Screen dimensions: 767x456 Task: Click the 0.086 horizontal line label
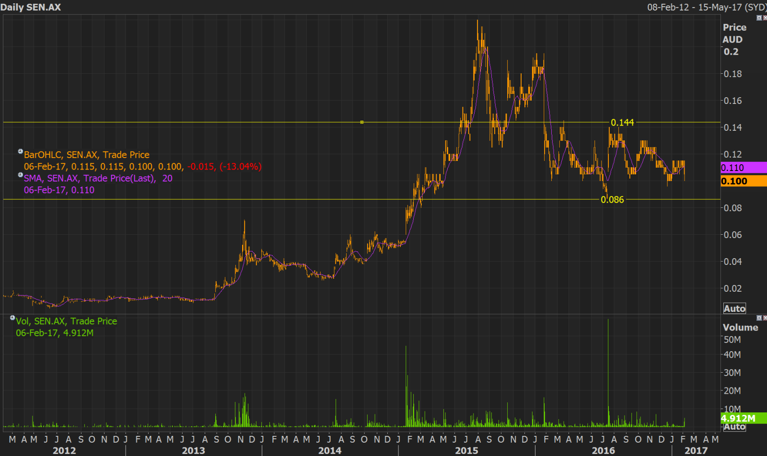tap(613, 200)
